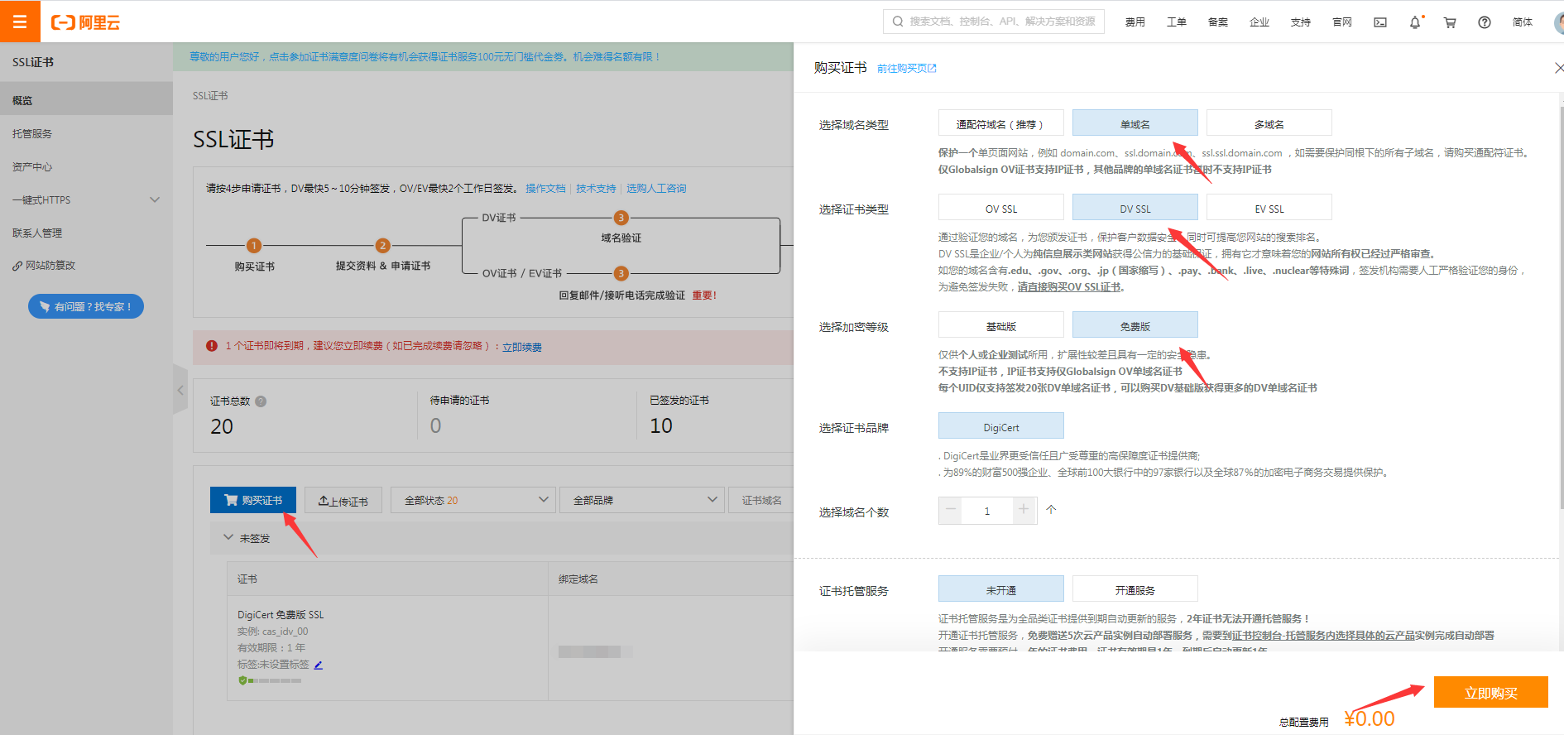Collapse the sidebar with arrow handle
This screenshot has width=1564, height=735.
(x=180, y=389)
